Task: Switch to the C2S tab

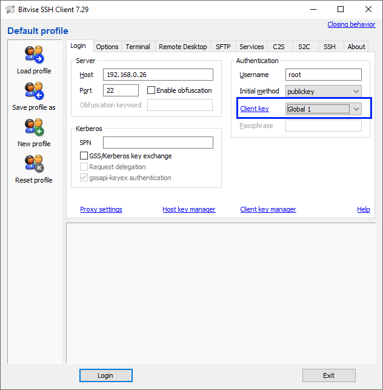Action: [x=279, y=47]
